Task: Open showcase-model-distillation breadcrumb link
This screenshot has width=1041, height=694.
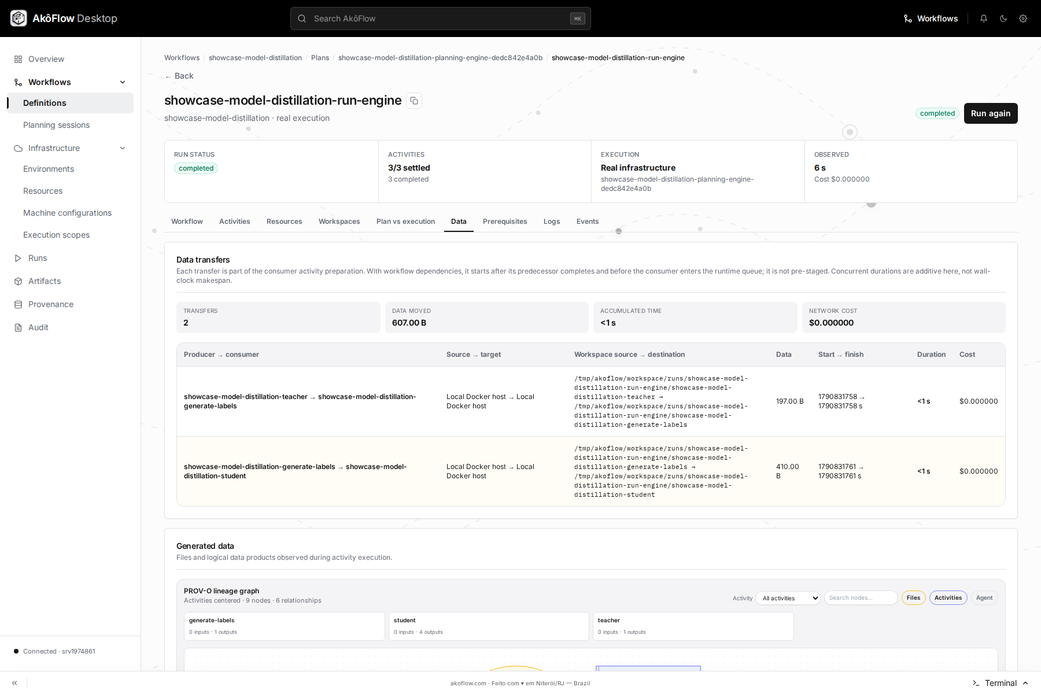Action: pos(255,58)
